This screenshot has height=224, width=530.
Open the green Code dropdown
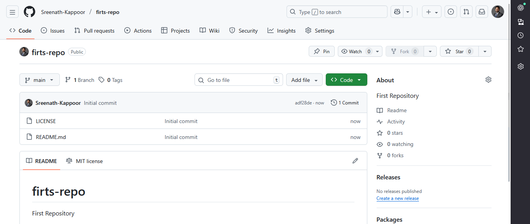tap(346, 80)
